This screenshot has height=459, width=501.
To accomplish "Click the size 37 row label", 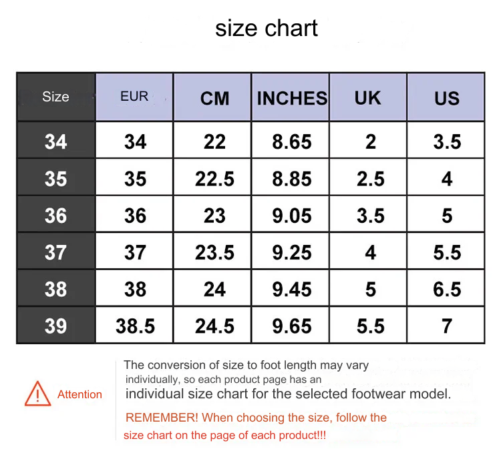I will [x=55, y=252].
